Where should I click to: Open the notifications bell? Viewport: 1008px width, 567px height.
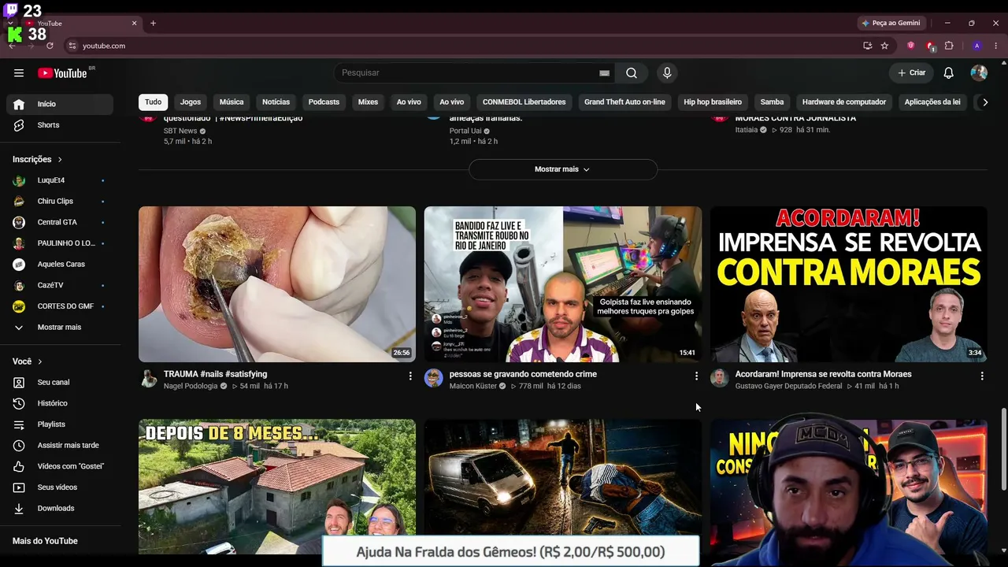949,73
